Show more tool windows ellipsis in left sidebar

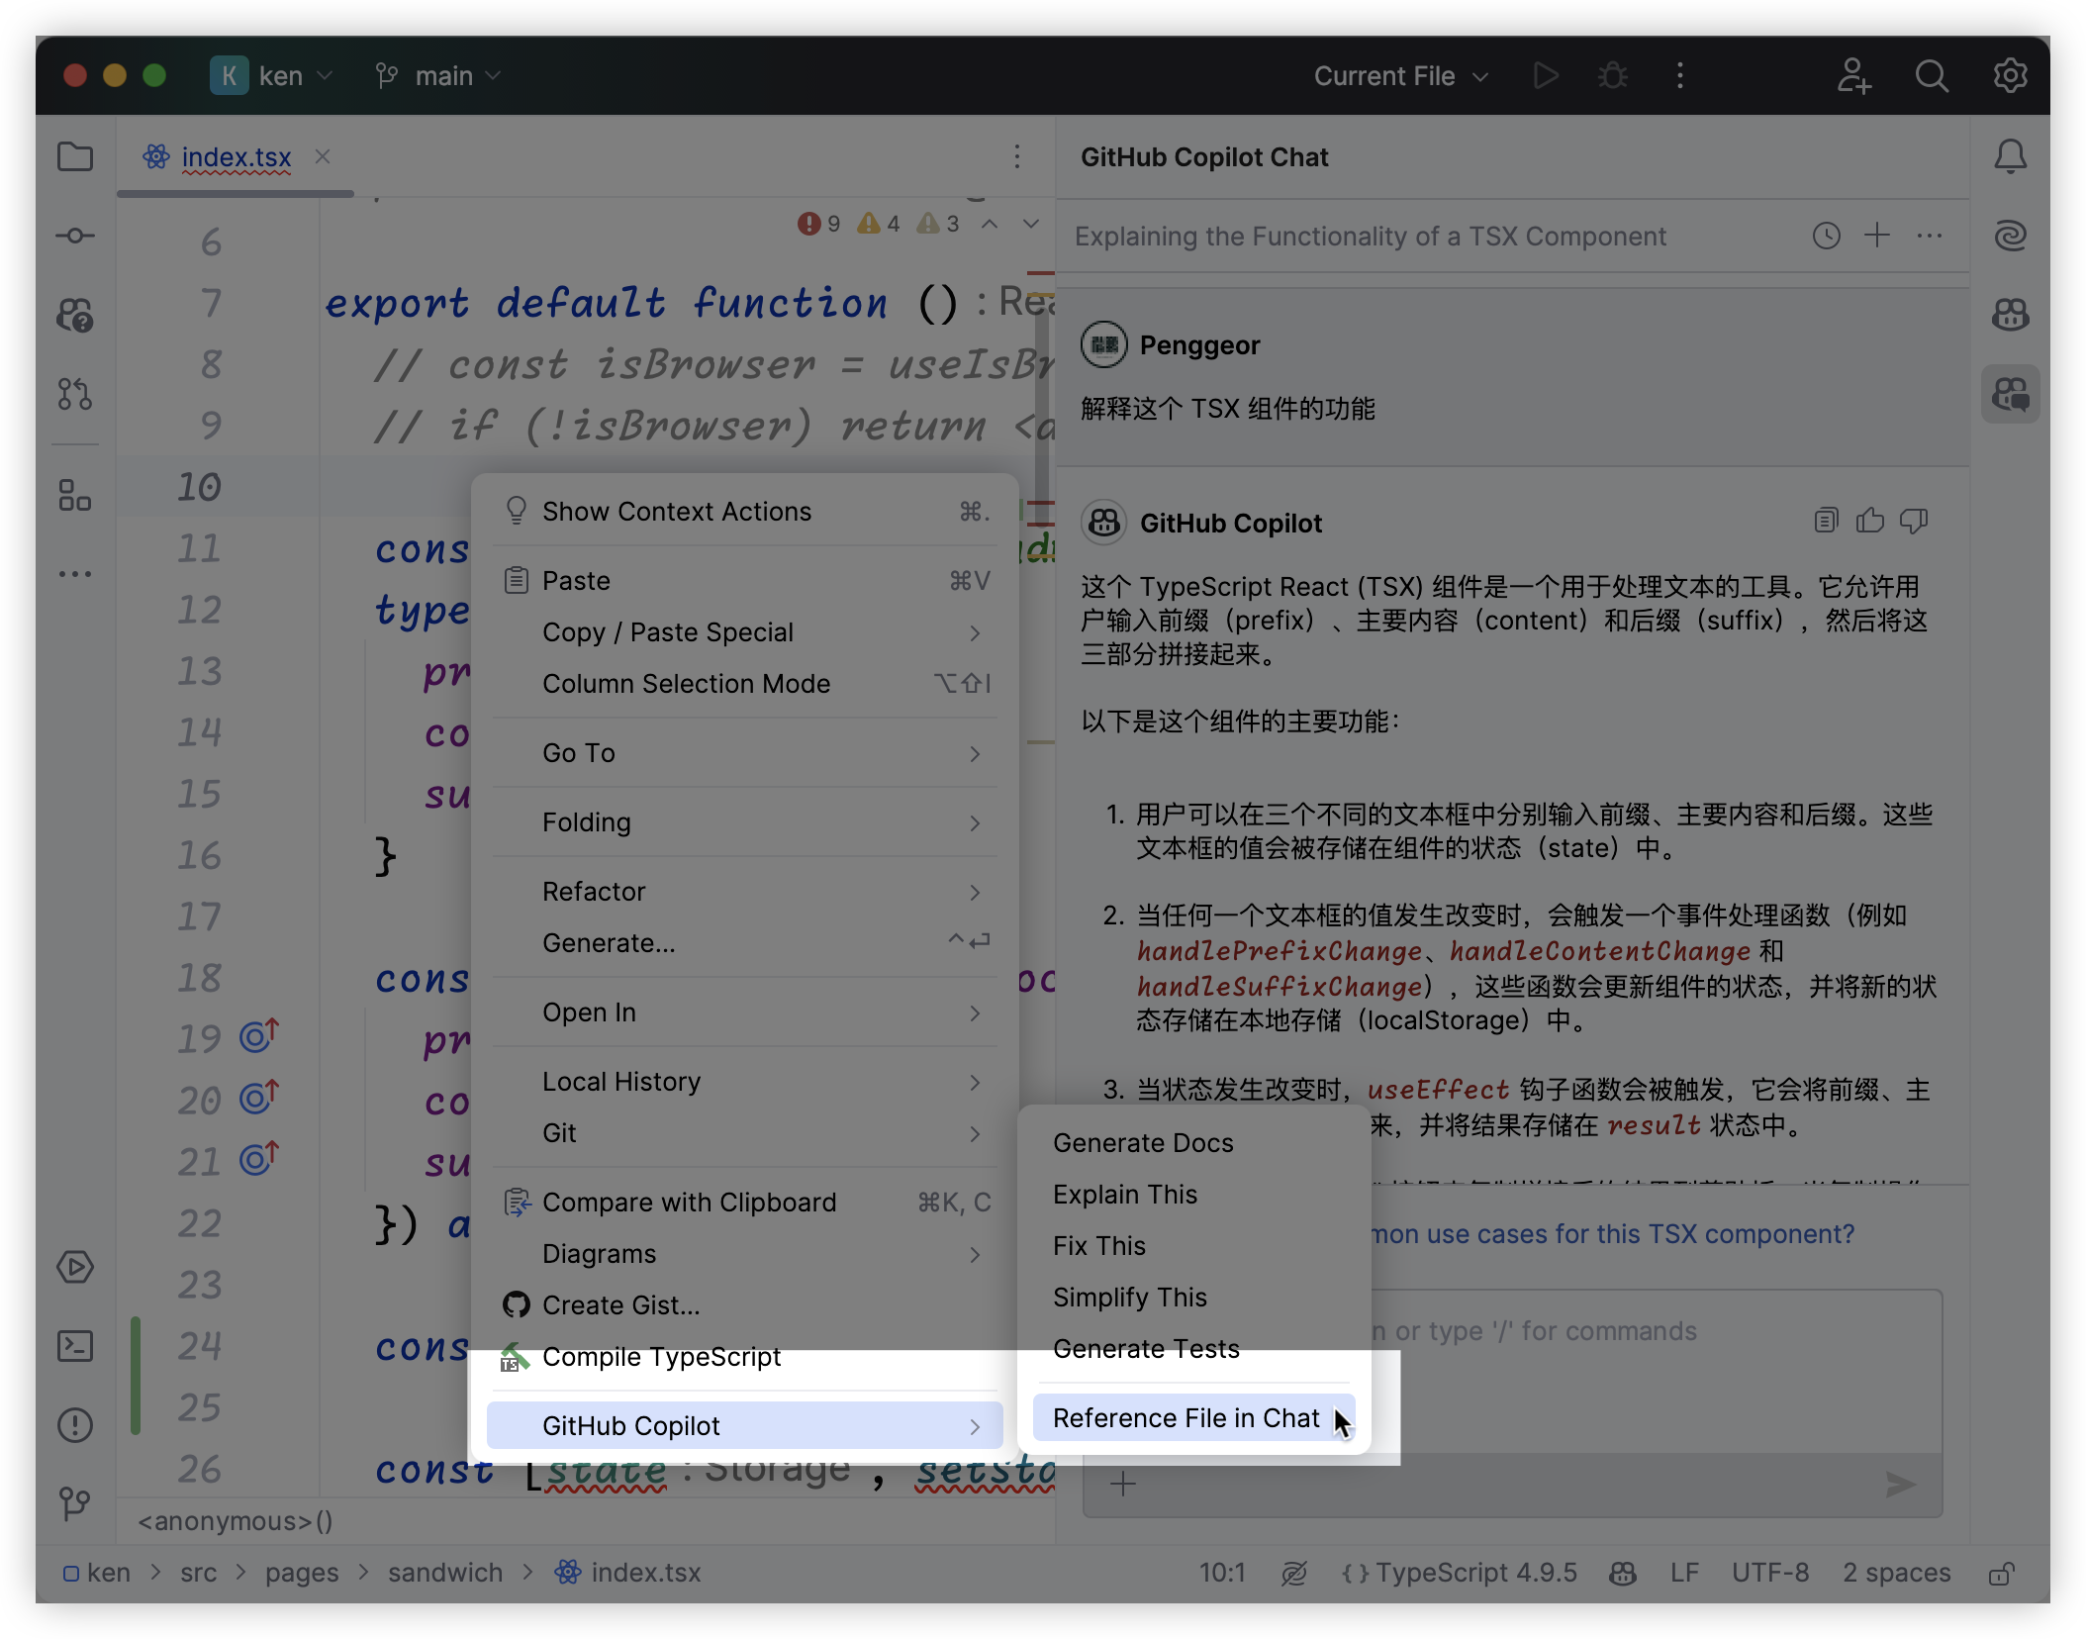click(x=75, y=574)
